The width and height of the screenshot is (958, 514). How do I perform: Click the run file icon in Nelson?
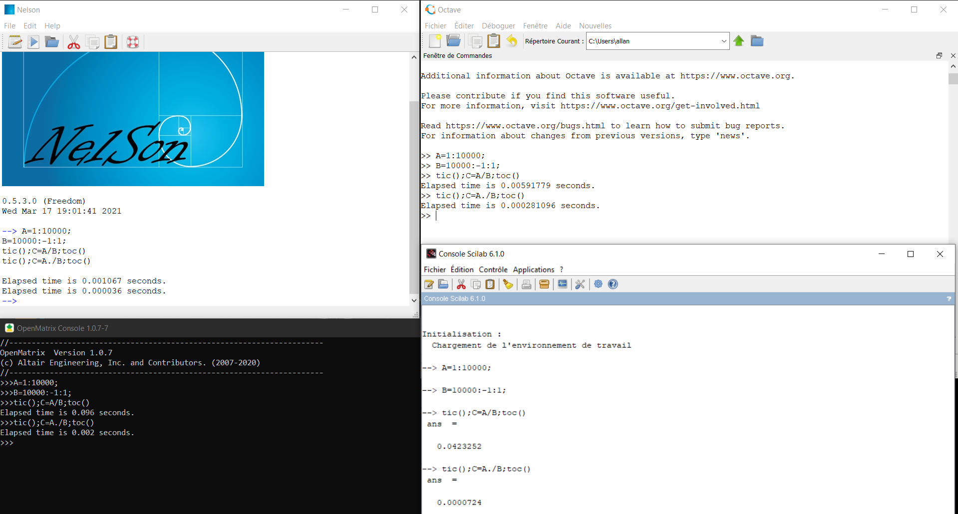pyautogui.click(x=33, y=42)
